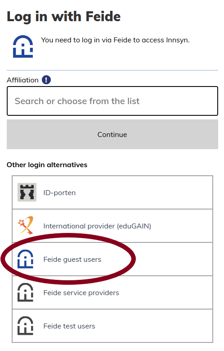Image resolution: width=224 pixels, height=351 pixels.
Task: Click the Other login alternatives heading
Action: pos(47,165)
